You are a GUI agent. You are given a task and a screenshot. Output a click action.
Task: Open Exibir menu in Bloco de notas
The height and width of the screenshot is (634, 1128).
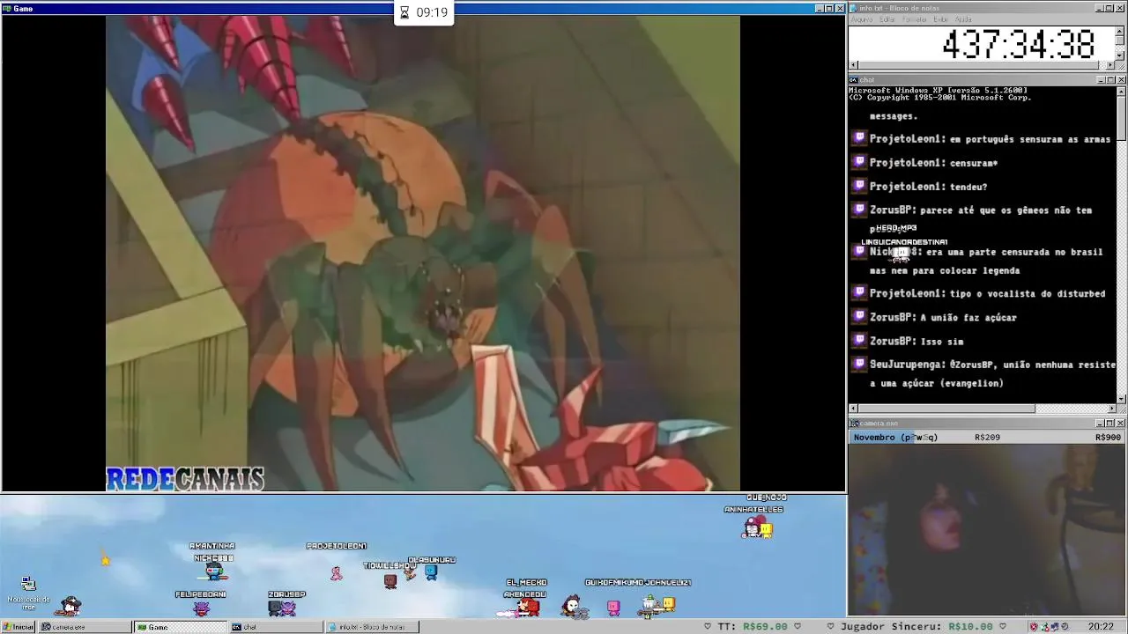[x=941, y=19]
